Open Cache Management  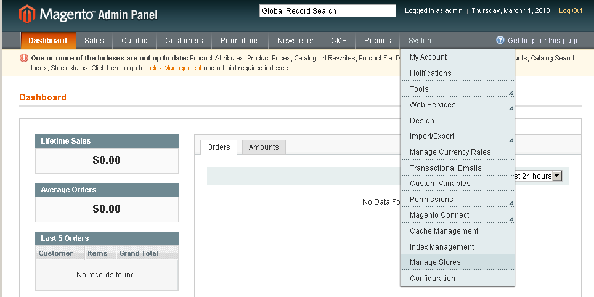pos(457,230)
